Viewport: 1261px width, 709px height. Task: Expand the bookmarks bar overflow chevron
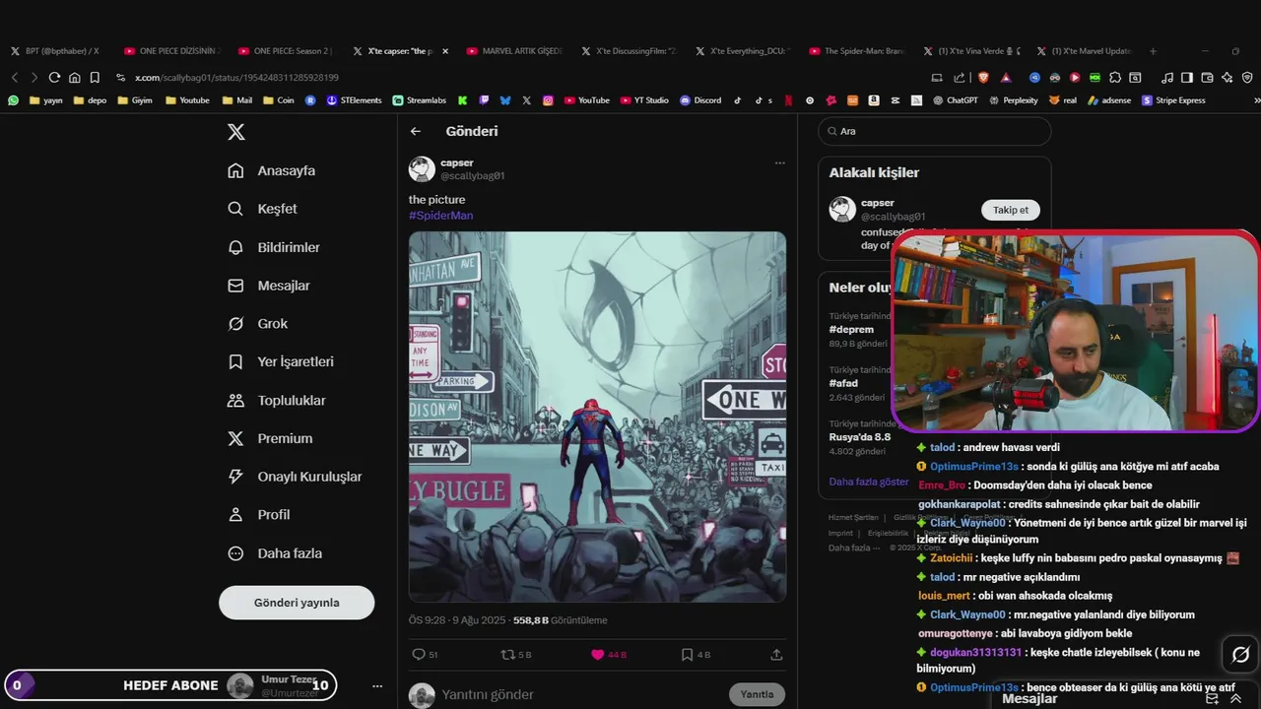point(1256,100)
